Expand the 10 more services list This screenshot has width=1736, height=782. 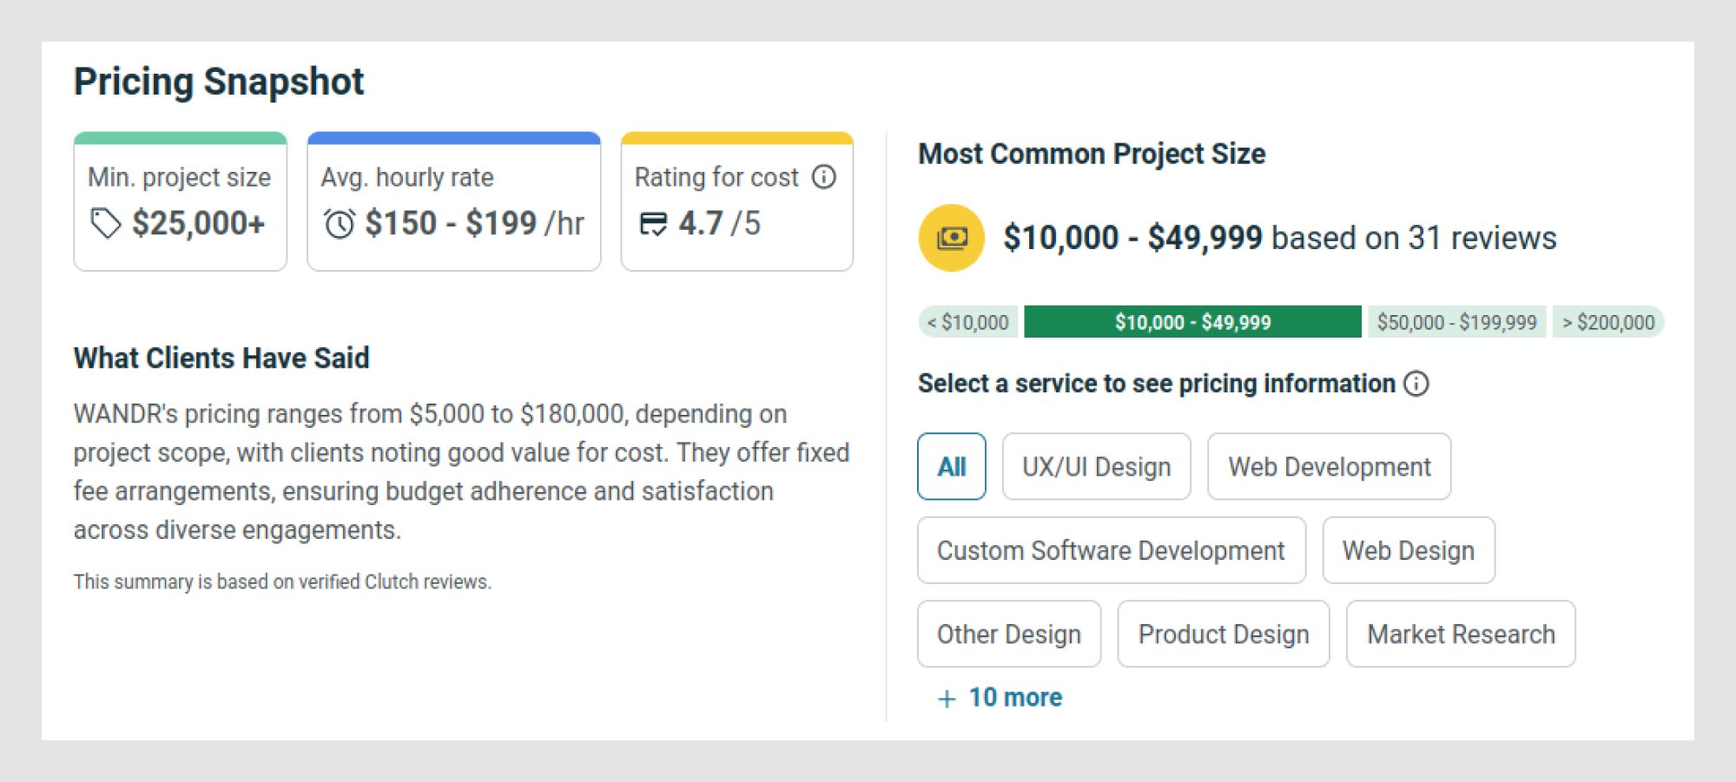coord(1014,698)
